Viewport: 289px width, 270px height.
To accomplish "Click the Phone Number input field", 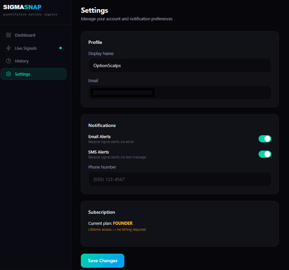I will click(179, 179).
